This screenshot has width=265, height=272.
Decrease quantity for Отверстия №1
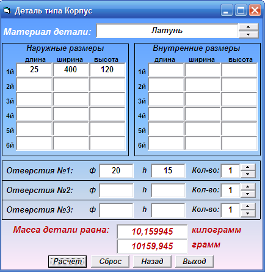coord(248,174)
